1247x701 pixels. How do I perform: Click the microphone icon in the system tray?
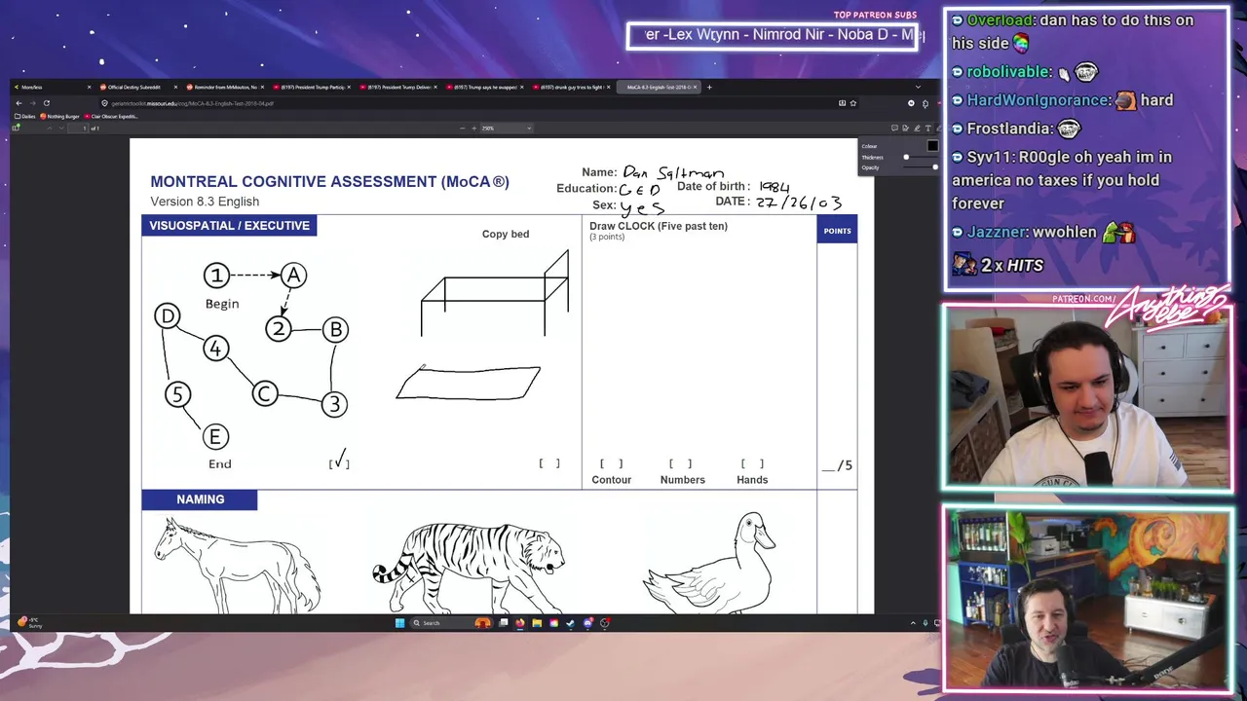[926, 623]
